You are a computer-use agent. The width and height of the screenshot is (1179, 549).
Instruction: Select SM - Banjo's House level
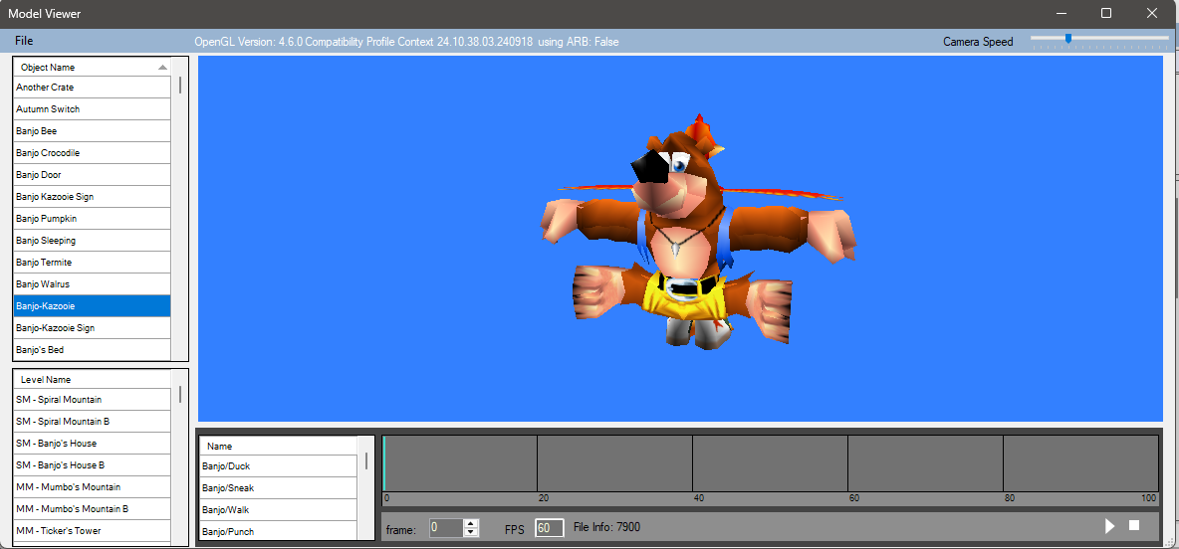click(92, 444)
